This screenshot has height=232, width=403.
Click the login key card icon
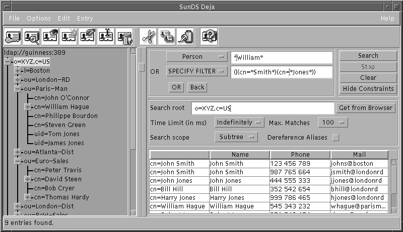13,37
